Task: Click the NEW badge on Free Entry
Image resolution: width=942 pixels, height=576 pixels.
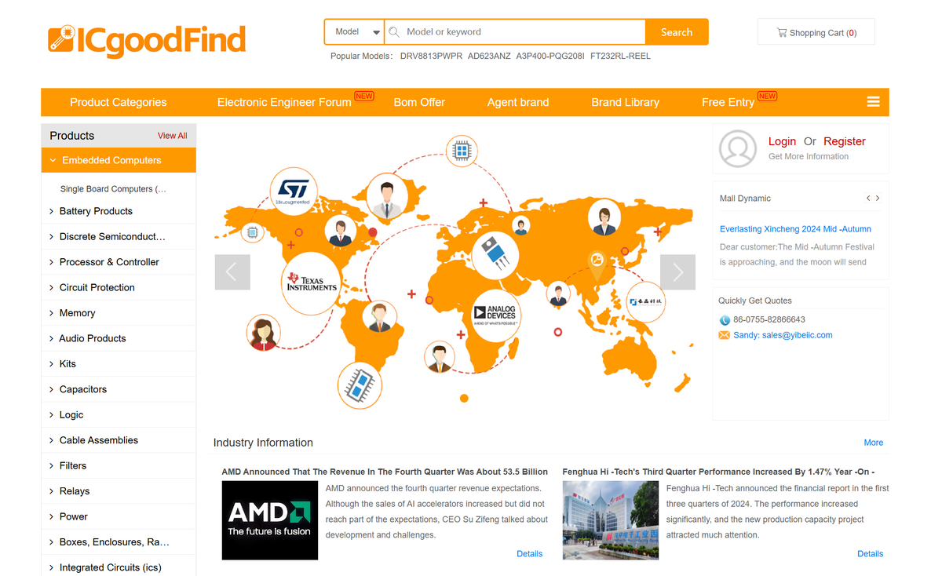Action: pyautogui.click(x=767, y=96)
